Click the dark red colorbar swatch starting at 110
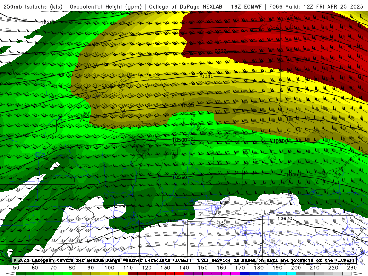The height and width of the screenshot is (276, 368). [132, 274]
